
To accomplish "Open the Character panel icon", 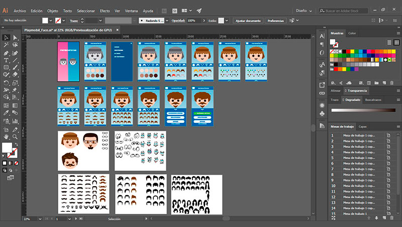I will coord(322,35).
